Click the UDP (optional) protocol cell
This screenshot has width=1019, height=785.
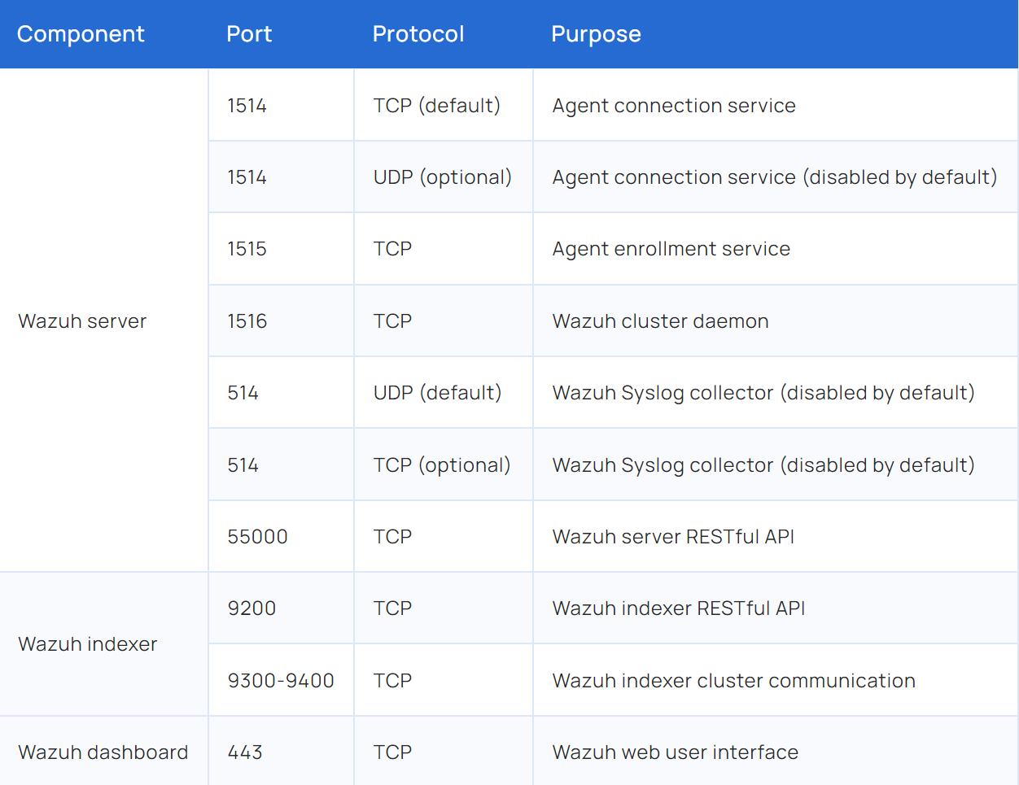pos(443,177)
